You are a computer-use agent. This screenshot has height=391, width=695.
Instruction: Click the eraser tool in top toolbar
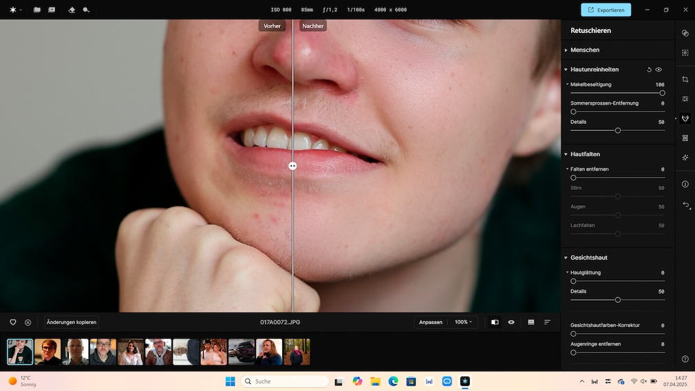coord(72,10)
